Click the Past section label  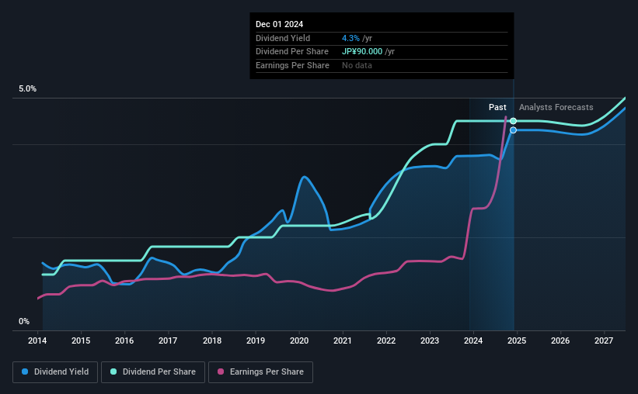[497, 107]
